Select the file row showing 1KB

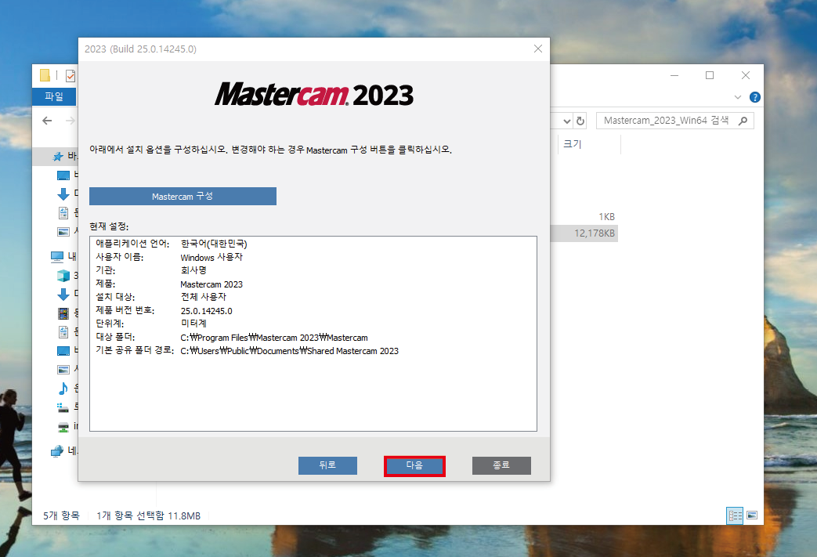[x=584, y=217]
